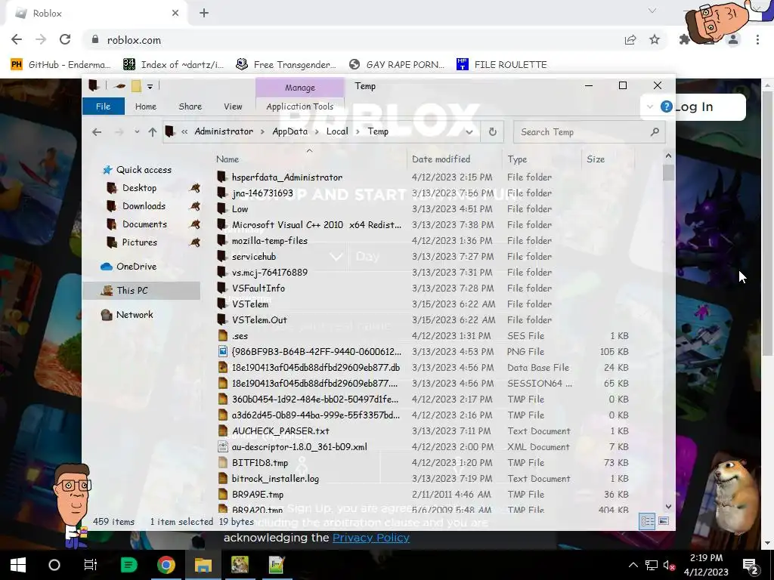Navigate back in File Explorer
The image size is (774, 580).
click(97, 131)
